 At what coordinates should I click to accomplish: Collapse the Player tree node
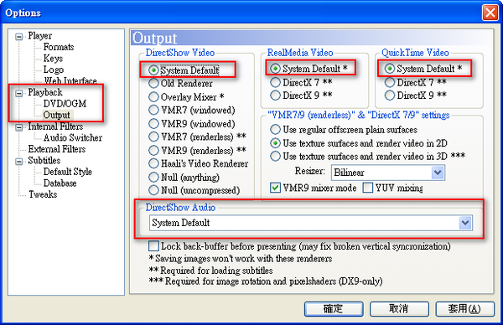click(19, 36)
